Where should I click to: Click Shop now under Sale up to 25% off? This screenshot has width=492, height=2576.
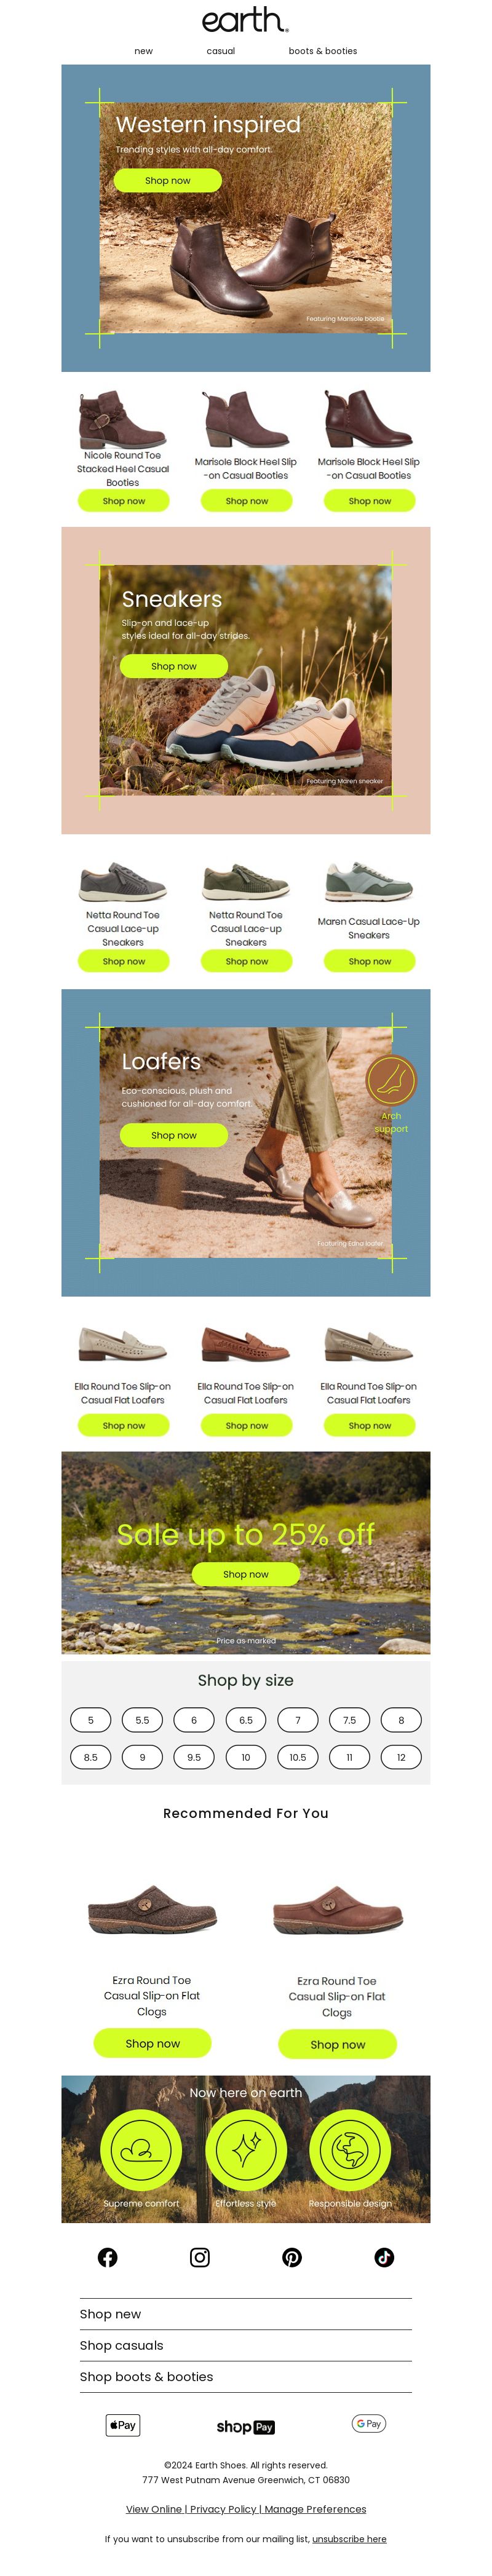pos(246,1574)
